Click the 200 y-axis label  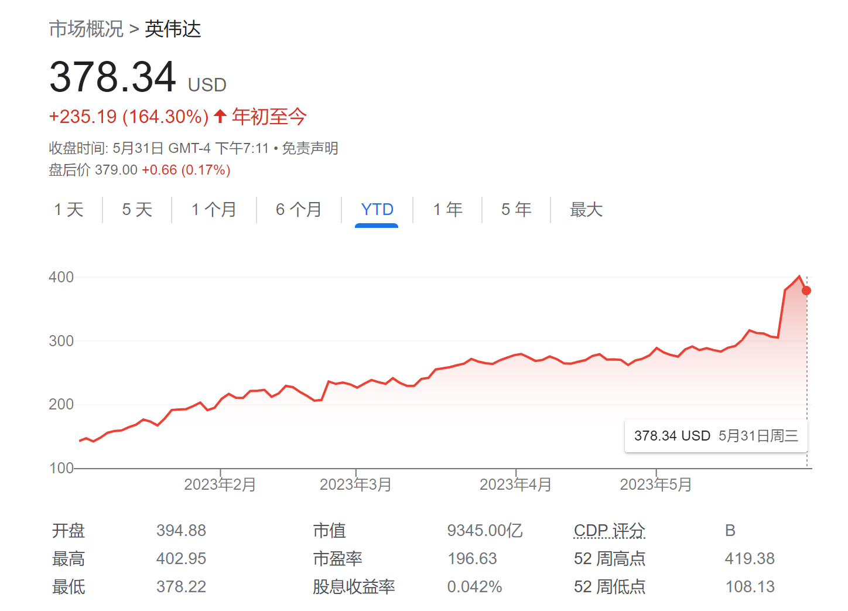[x=61, y=404]
